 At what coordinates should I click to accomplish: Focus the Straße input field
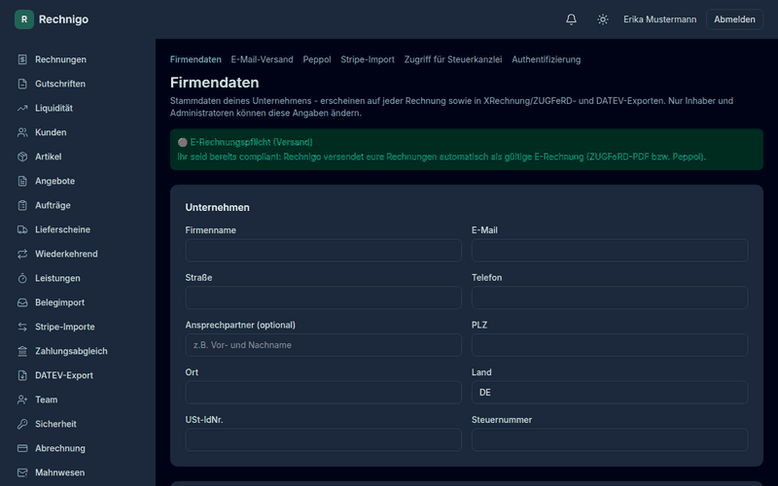(x=324, y=297)
